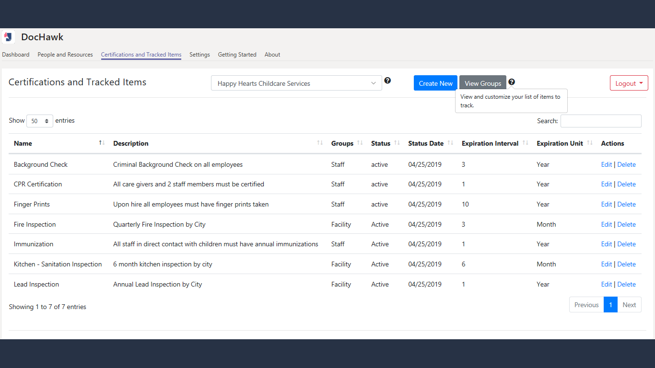The image size is (655, 368).
Task: Open Happy Hearts Childcare Services dropdown
Action: pos(296,83)
